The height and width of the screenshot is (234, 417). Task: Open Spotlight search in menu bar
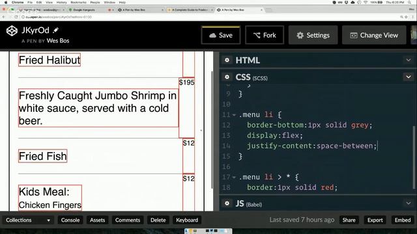[x=410, y=2]
